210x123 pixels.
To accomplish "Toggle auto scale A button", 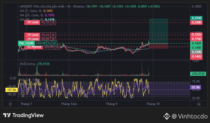I will pos(199,104).
